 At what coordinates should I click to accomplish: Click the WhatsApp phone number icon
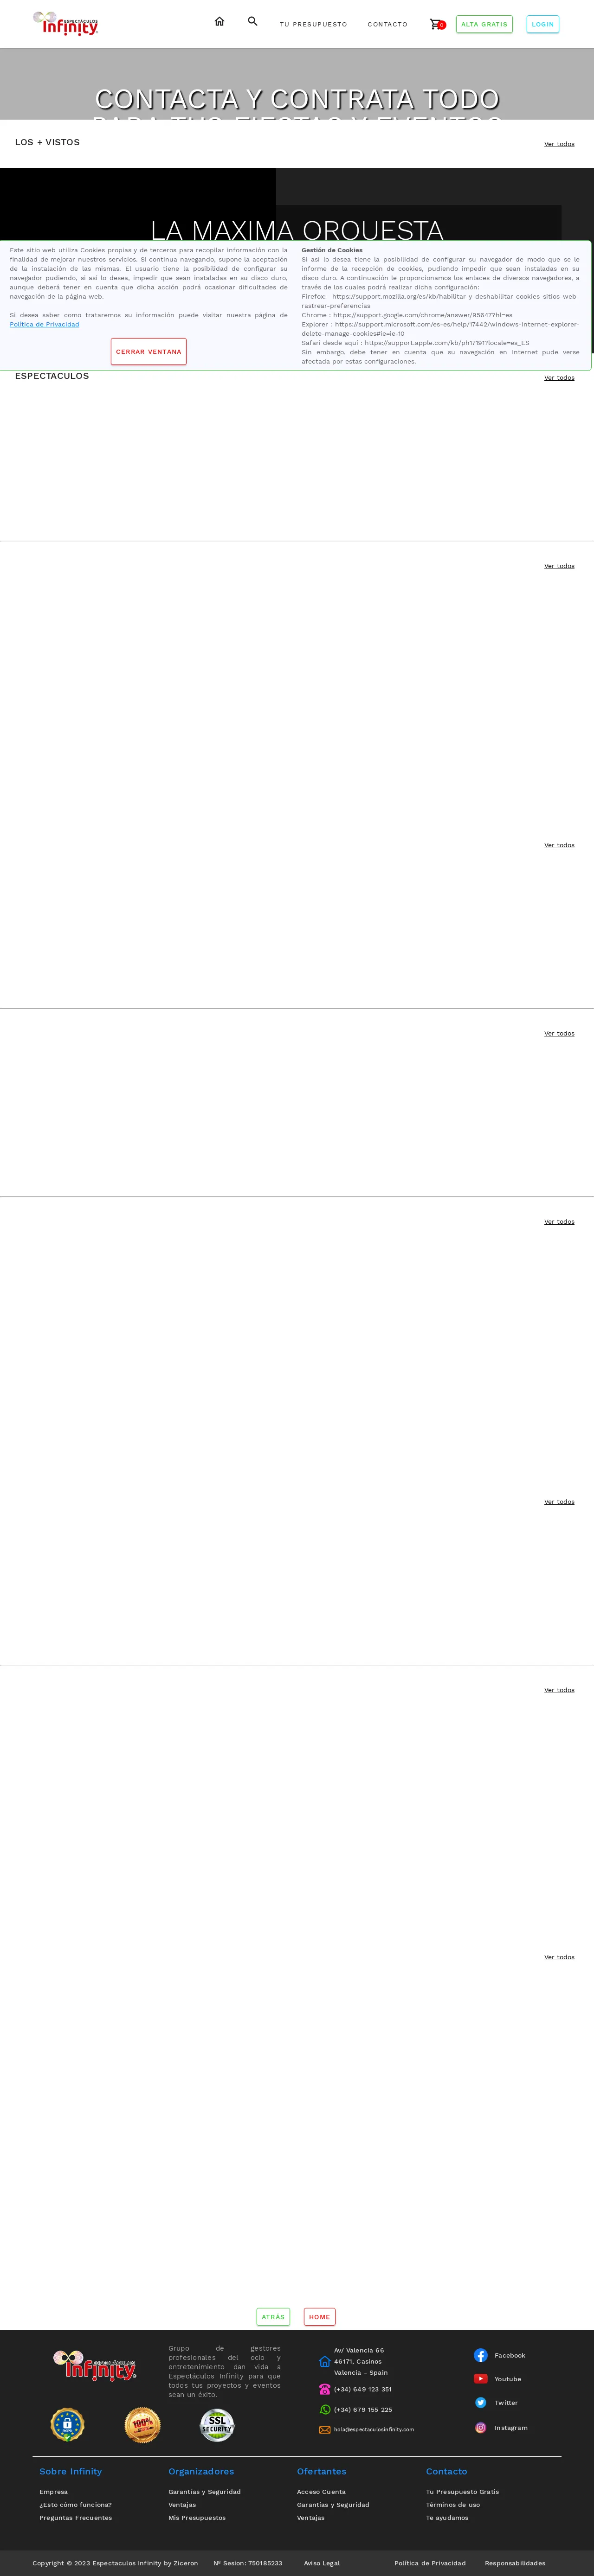tap(325, 2409)
